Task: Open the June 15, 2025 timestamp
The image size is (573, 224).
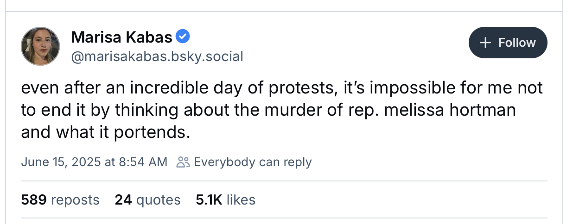Action: click(x=94, y=162)
